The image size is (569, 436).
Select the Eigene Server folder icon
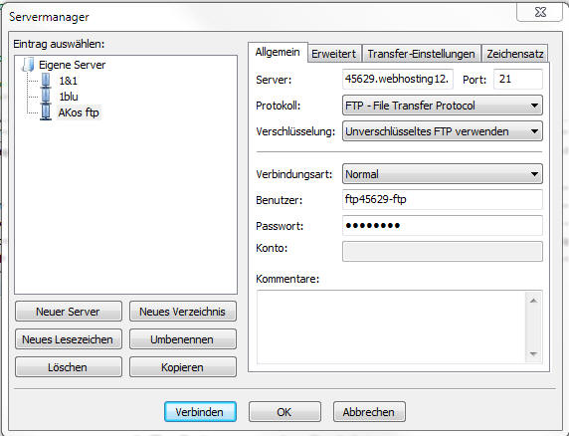[x=28, y=65]
